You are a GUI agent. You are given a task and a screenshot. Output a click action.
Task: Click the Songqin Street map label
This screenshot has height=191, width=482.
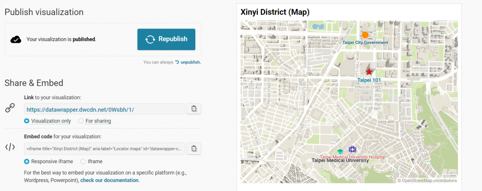tap(369, 87)
